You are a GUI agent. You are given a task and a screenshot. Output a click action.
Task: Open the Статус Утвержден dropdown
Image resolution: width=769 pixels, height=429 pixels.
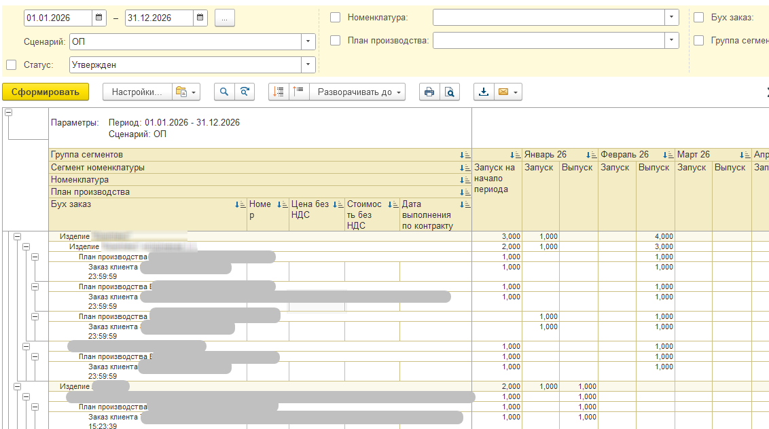coord(308,65)
